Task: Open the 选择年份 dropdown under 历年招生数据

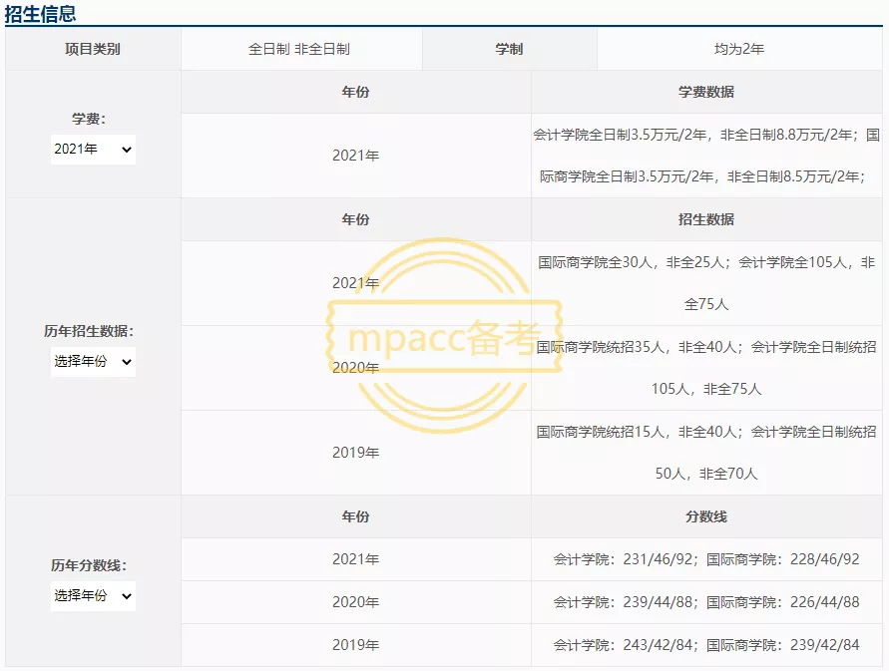Action: [x=93, y=362]
